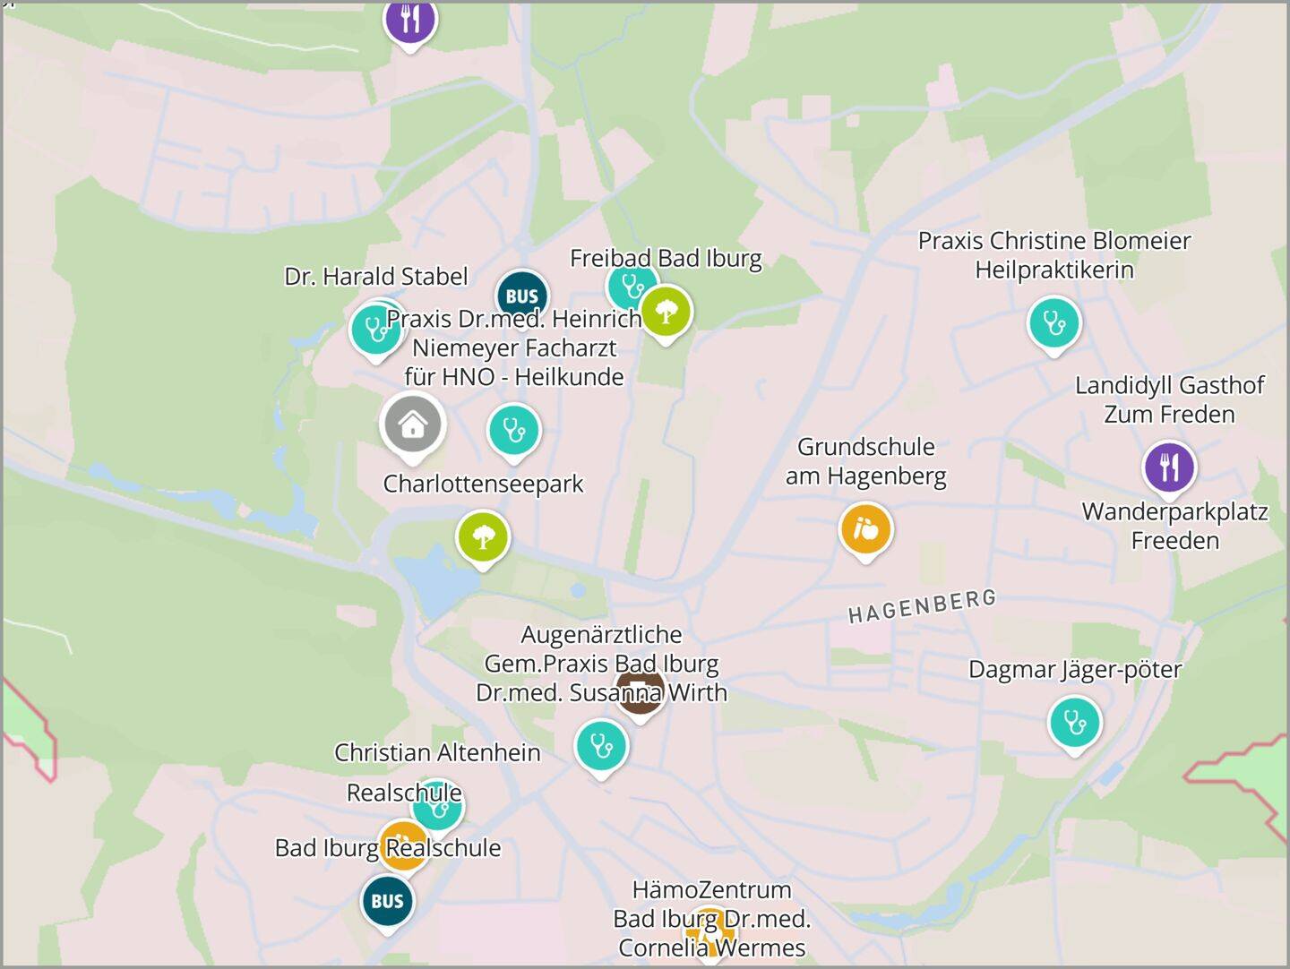Click the HämoZentrum Bad Iburg text label

(712, 919)
